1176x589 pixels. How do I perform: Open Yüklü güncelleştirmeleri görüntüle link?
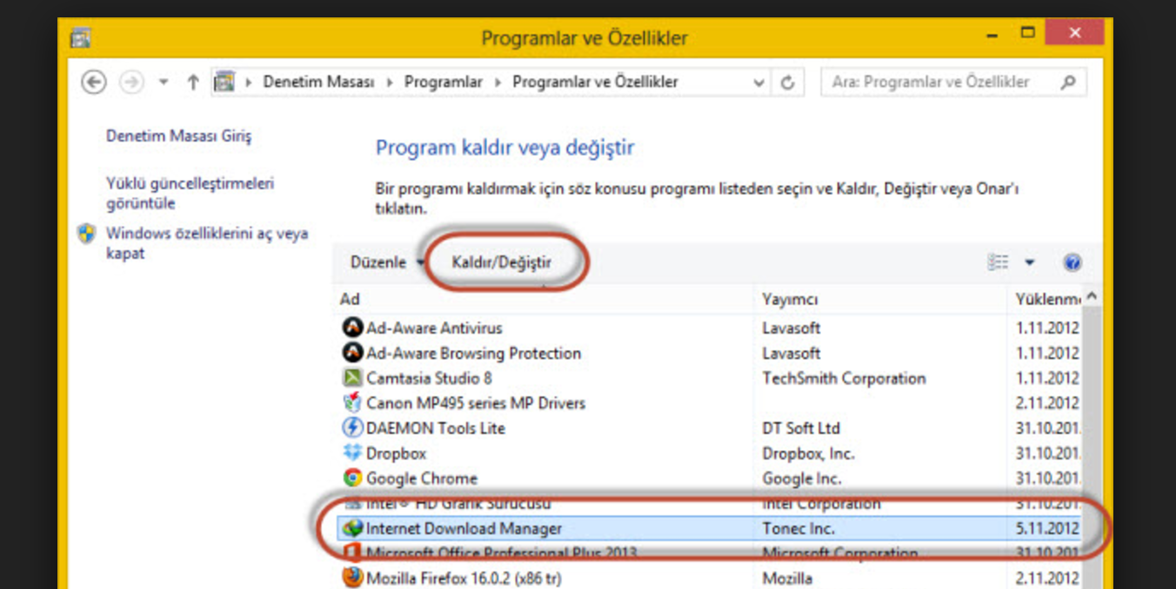pos(190,194)
